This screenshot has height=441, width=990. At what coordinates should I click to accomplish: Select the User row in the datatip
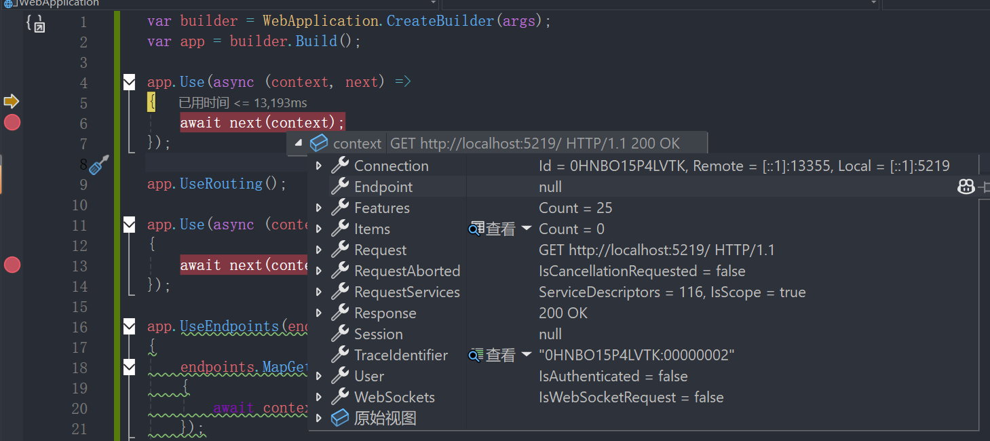point(369,377)
